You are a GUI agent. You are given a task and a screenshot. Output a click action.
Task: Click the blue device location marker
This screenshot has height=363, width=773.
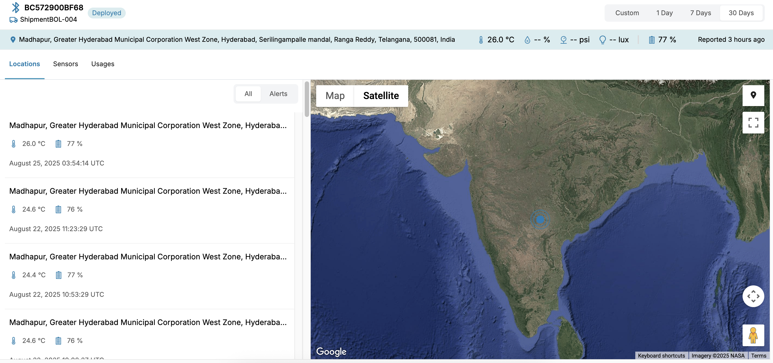coord(540,219)
